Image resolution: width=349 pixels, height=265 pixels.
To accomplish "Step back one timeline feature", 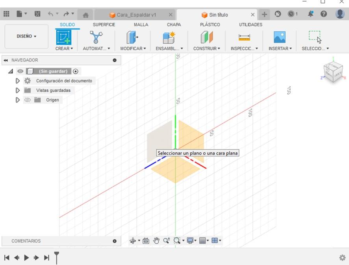I will click(x=17, y=258).
